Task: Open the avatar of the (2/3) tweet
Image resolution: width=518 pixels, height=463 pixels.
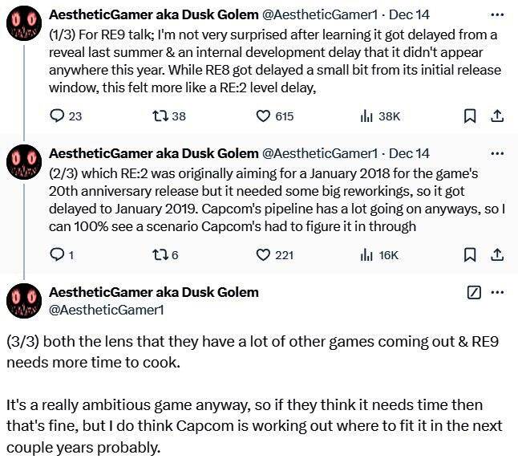Action: 24,162
